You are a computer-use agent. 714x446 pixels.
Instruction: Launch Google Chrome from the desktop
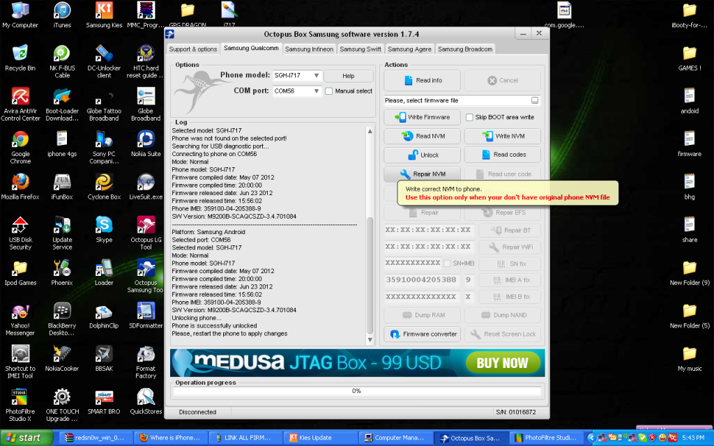pyautogui.click(x=20, y=146)
